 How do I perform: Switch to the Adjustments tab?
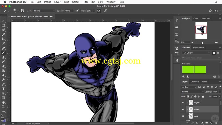(x=198, y=47)
